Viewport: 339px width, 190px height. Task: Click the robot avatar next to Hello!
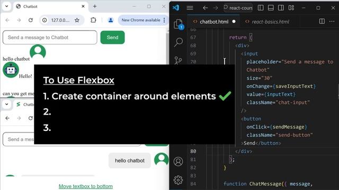coord(11,70)
